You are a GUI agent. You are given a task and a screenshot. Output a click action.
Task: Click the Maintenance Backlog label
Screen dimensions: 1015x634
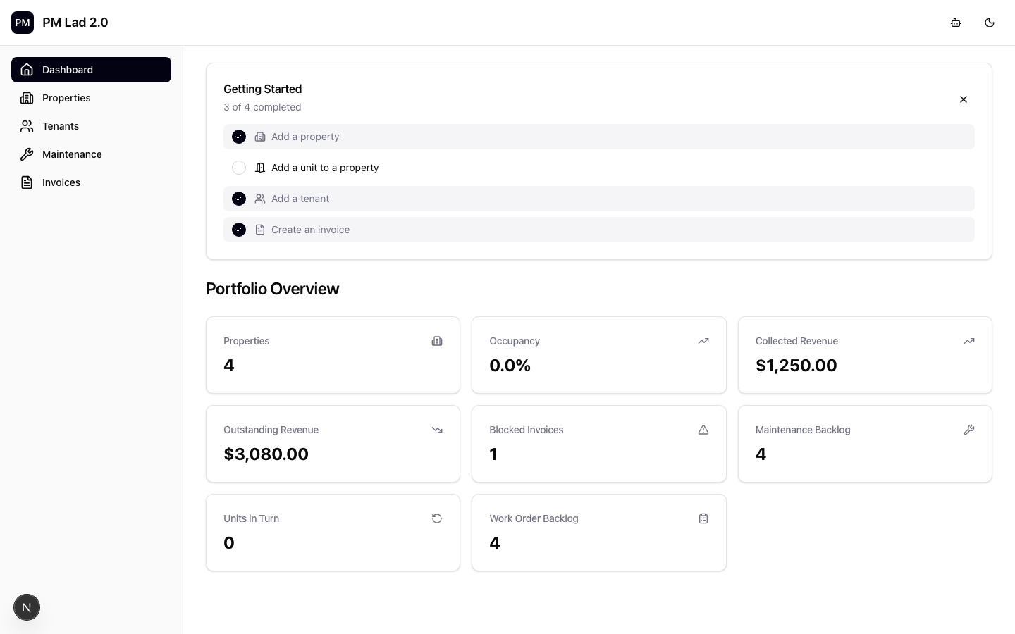pos(803,430)
